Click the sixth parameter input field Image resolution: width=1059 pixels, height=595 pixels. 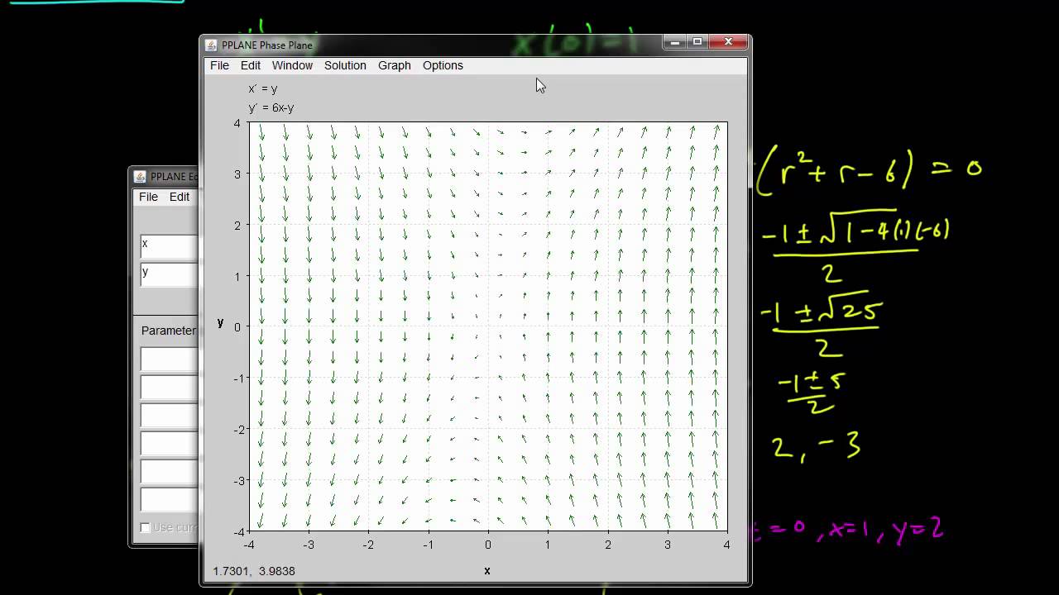coord(169,499)
